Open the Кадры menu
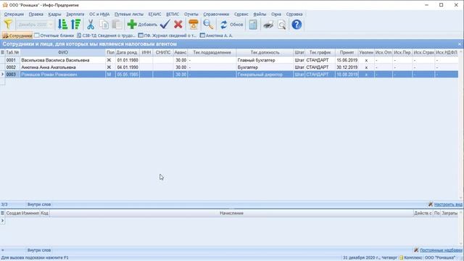The image size is (464, 261). pyautogui.click(x=55, y=14)
